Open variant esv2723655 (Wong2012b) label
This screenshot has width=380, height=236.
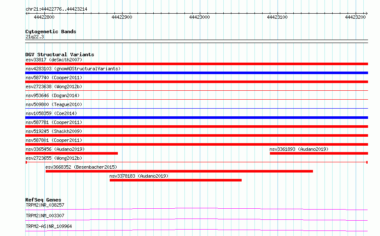[54, 158]
